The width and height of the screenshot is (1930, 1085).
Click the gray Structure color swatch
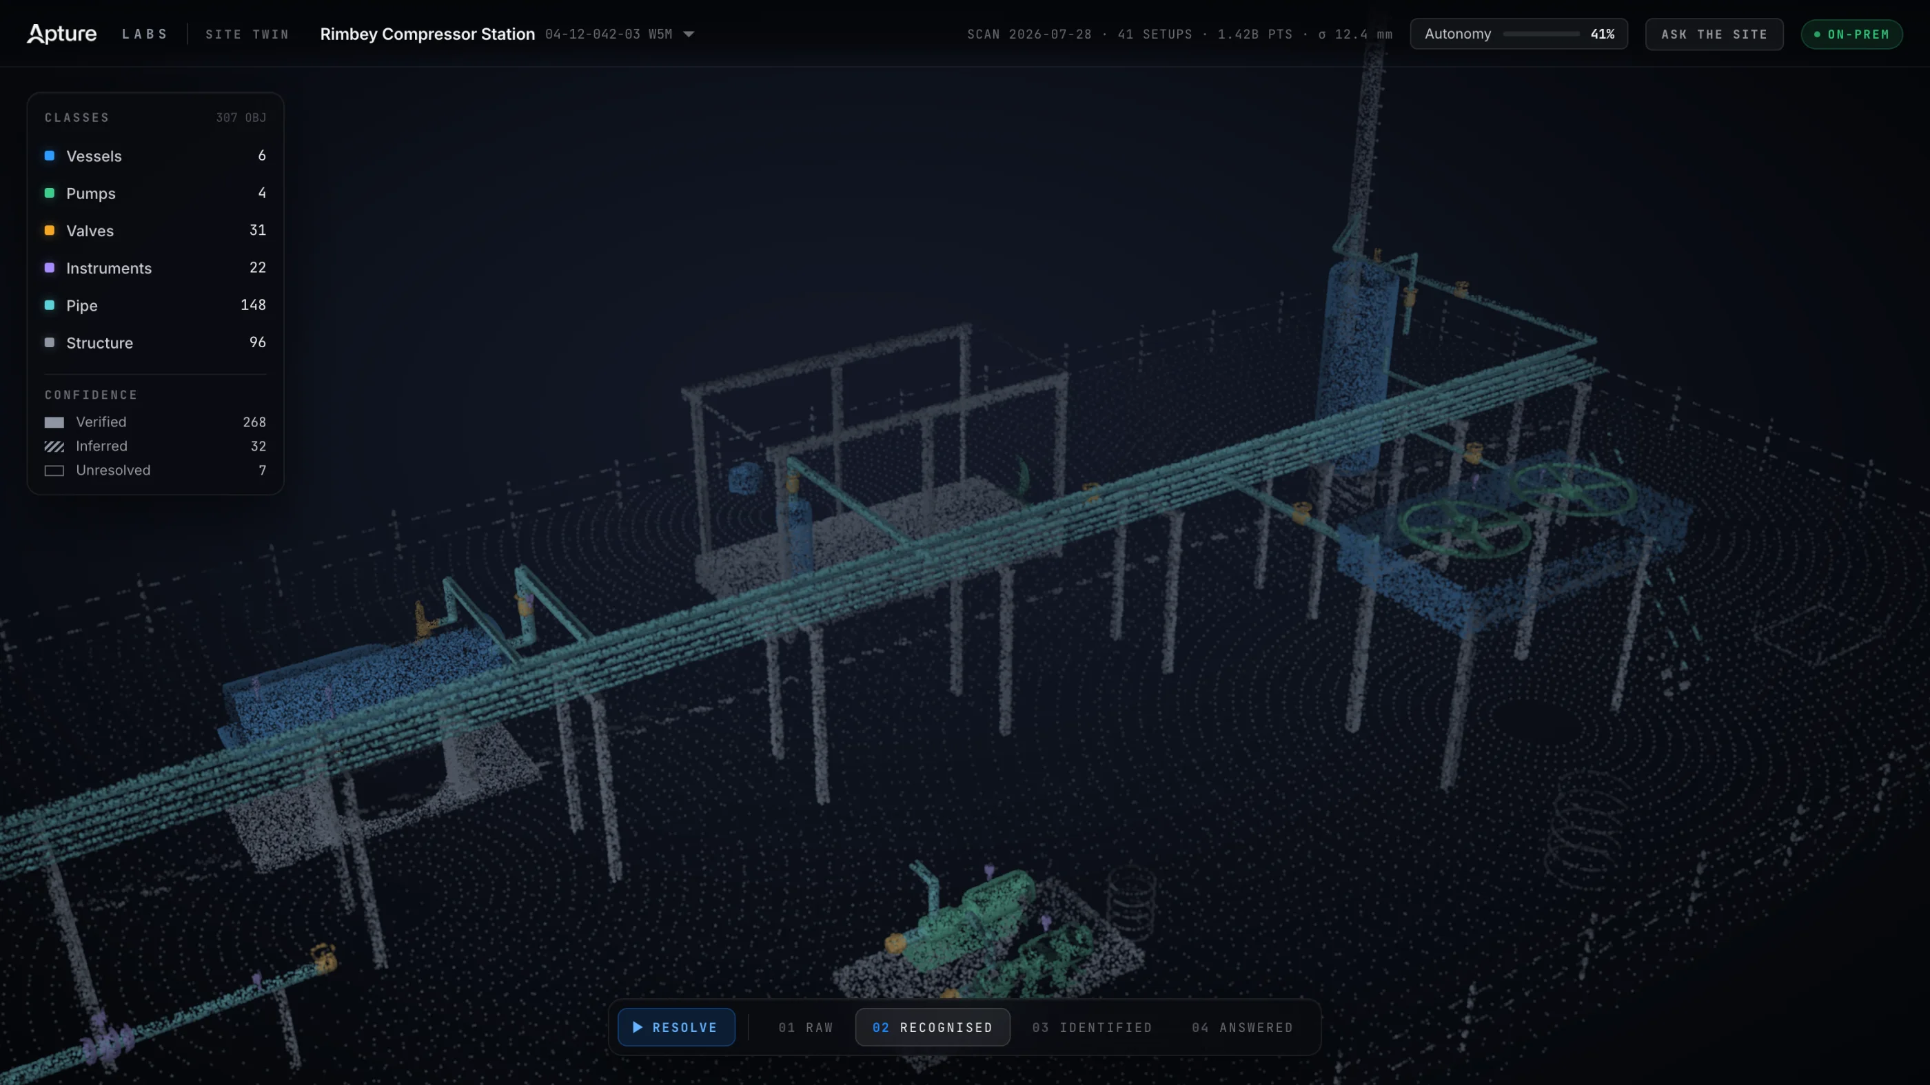(50, 343)
